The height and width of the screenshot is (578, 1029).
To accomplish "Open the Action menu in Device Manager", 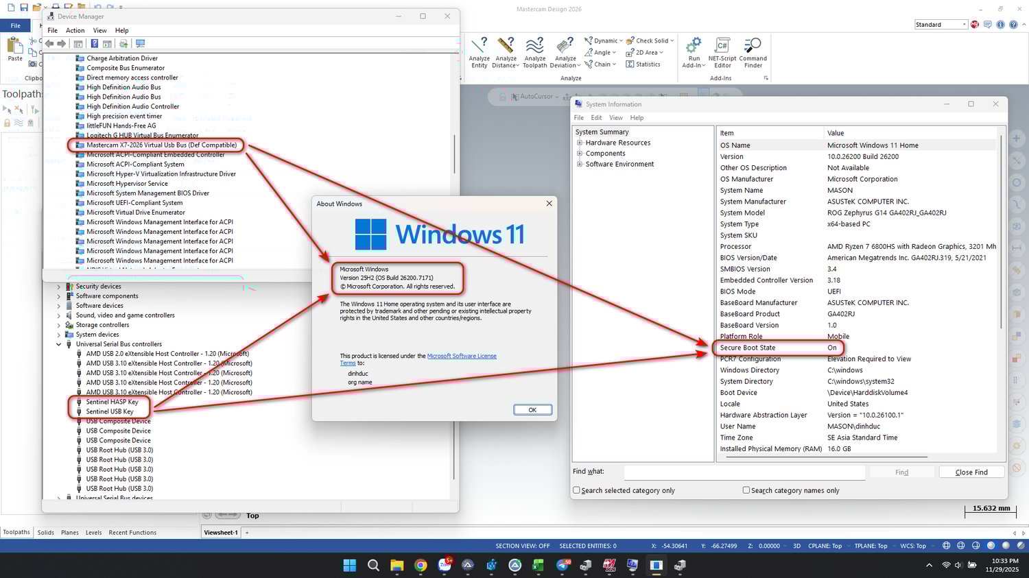I will 75,30.
